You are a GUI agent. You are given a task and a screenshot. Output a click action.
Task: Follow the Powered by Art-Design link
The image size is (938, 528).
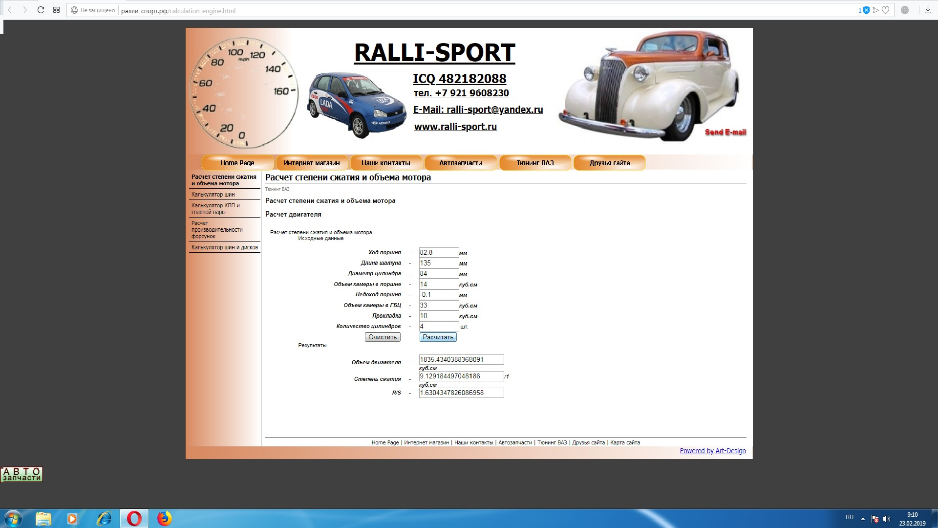tap(712, 451)
